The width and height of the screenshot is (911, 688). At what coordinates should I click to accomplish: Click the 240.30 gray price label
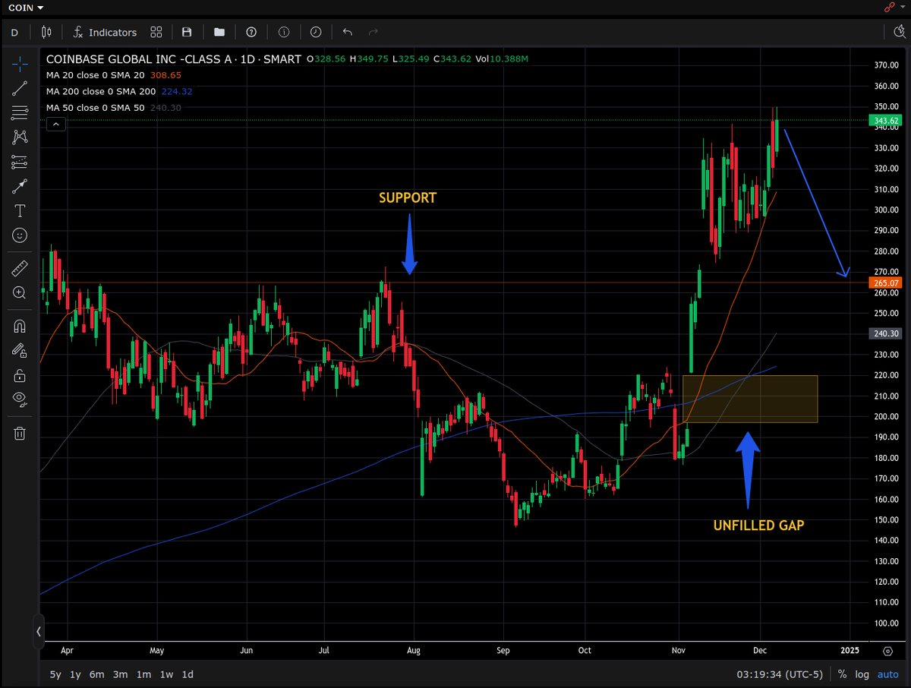[x=884, y=333]
